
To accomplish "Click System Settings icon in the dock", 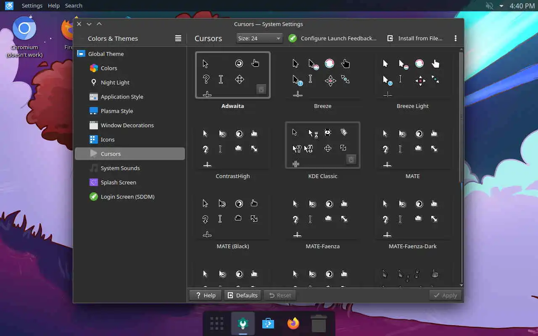I will pos(243,324).
